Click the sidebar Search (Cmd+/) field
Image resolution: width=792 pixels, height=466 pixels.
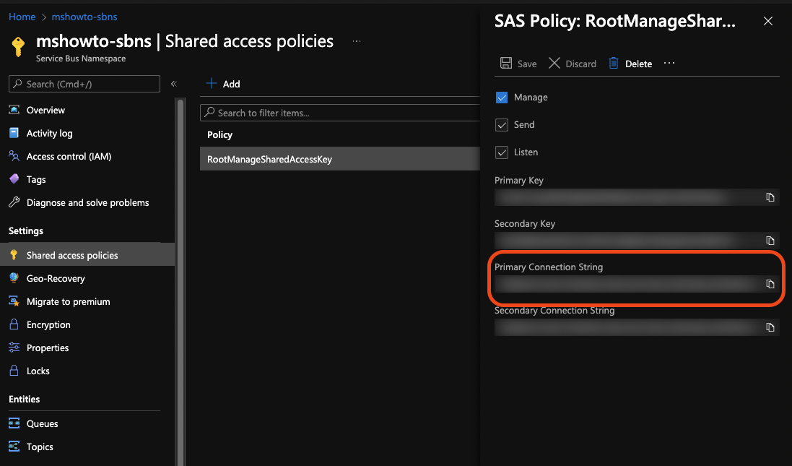click(x=84, y=84)
